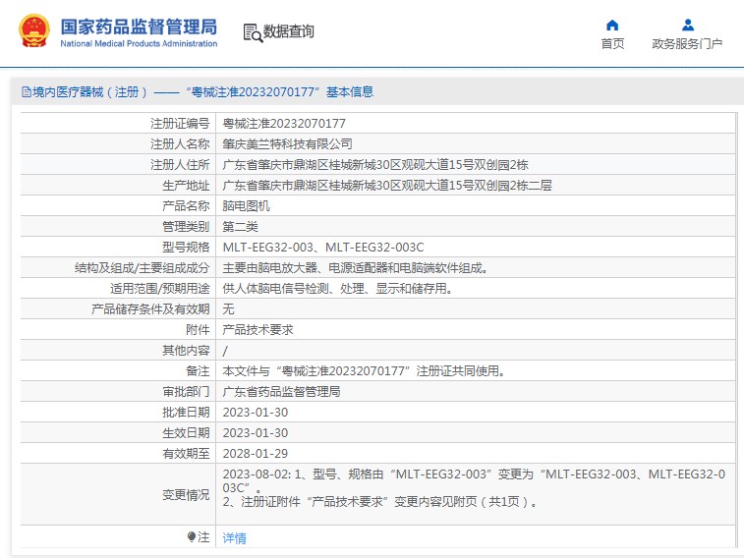
Task: Select the registrant address value ending 双创园2栋
Action: pos(375,165)
